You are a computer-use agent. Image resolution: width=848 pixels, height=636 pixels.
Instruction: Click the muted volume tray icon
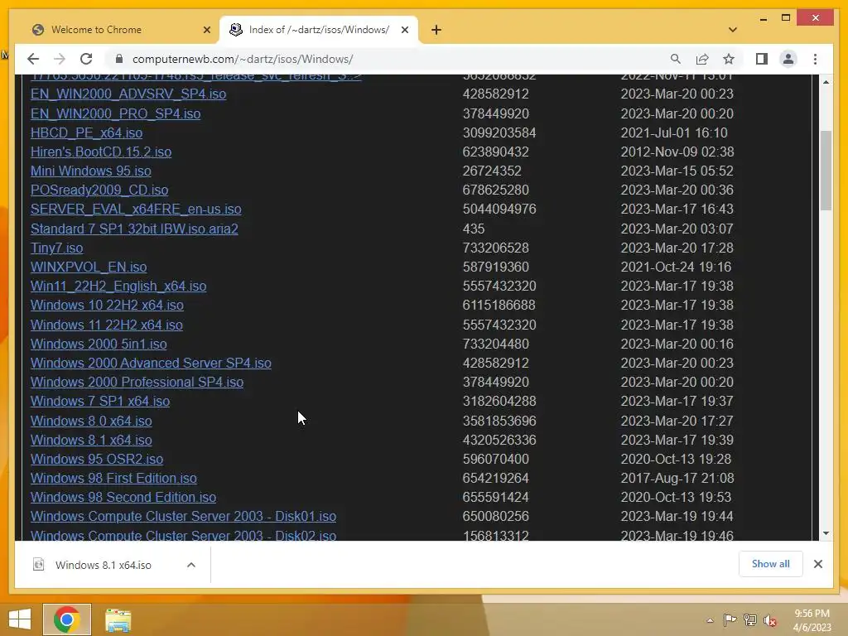pos(770,620)
